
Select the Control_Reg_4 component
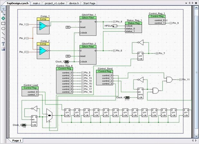point(65,80)
